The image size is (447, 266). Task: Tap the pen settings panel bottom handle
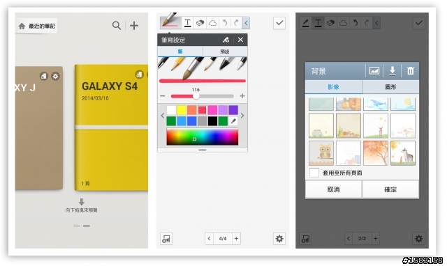203,150
